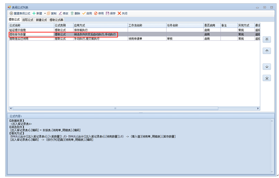
Task: Move selected formula to bottom
Action: point(267,78)
